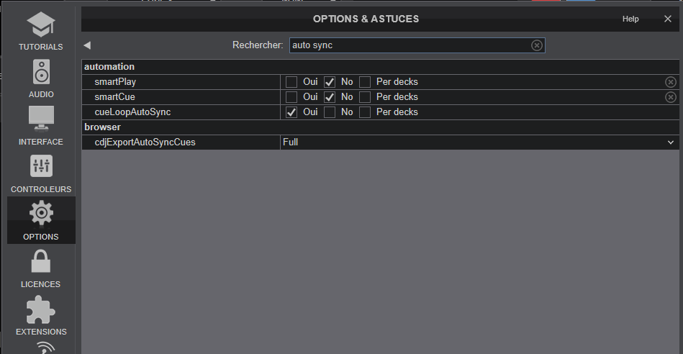Reset smartCue option to default
This screenshot has width=683, height=354.
[670, 97]
